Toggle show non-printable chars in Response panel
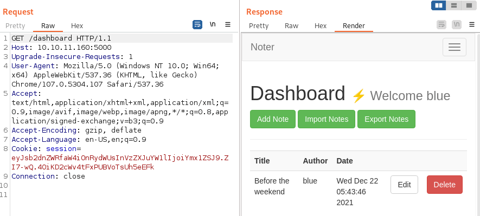 pos(457,25)
